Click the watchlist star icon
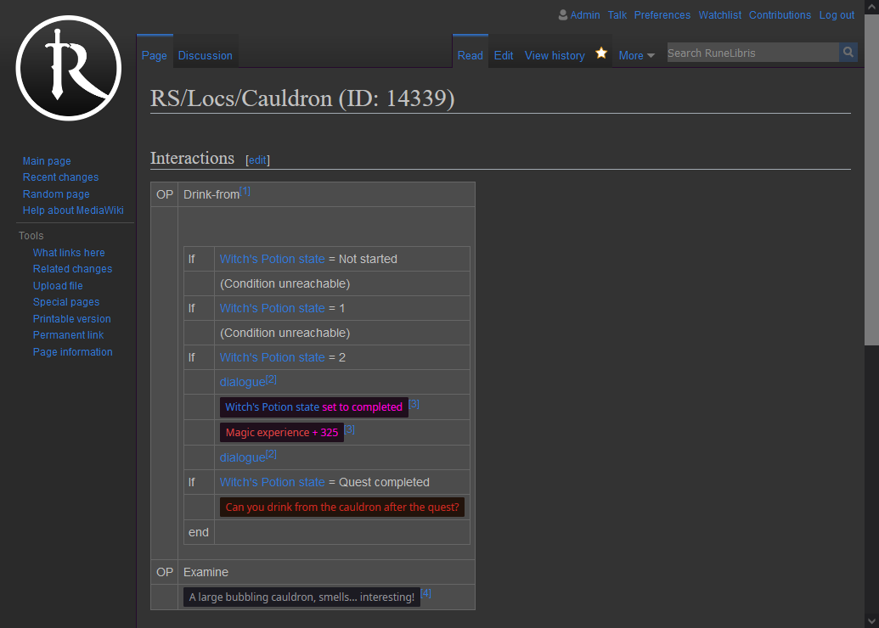The image size is (879, 628). (x=601, y=53)
